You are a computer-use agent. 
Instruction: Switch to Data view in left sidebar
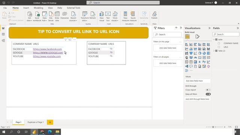tap(3, 34)
